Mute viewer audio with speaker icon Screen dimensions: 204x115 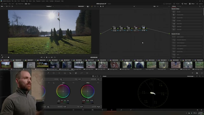9,57
